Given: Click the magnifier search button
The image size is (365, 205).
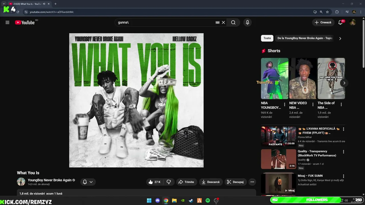Looking at the screenshot, I should 233,22.
